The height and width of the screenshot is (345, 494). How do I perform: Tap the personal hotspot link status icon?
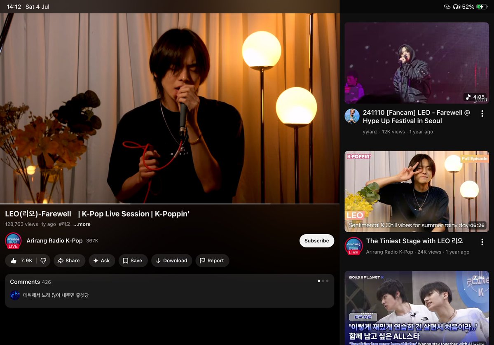coord(447,7)
